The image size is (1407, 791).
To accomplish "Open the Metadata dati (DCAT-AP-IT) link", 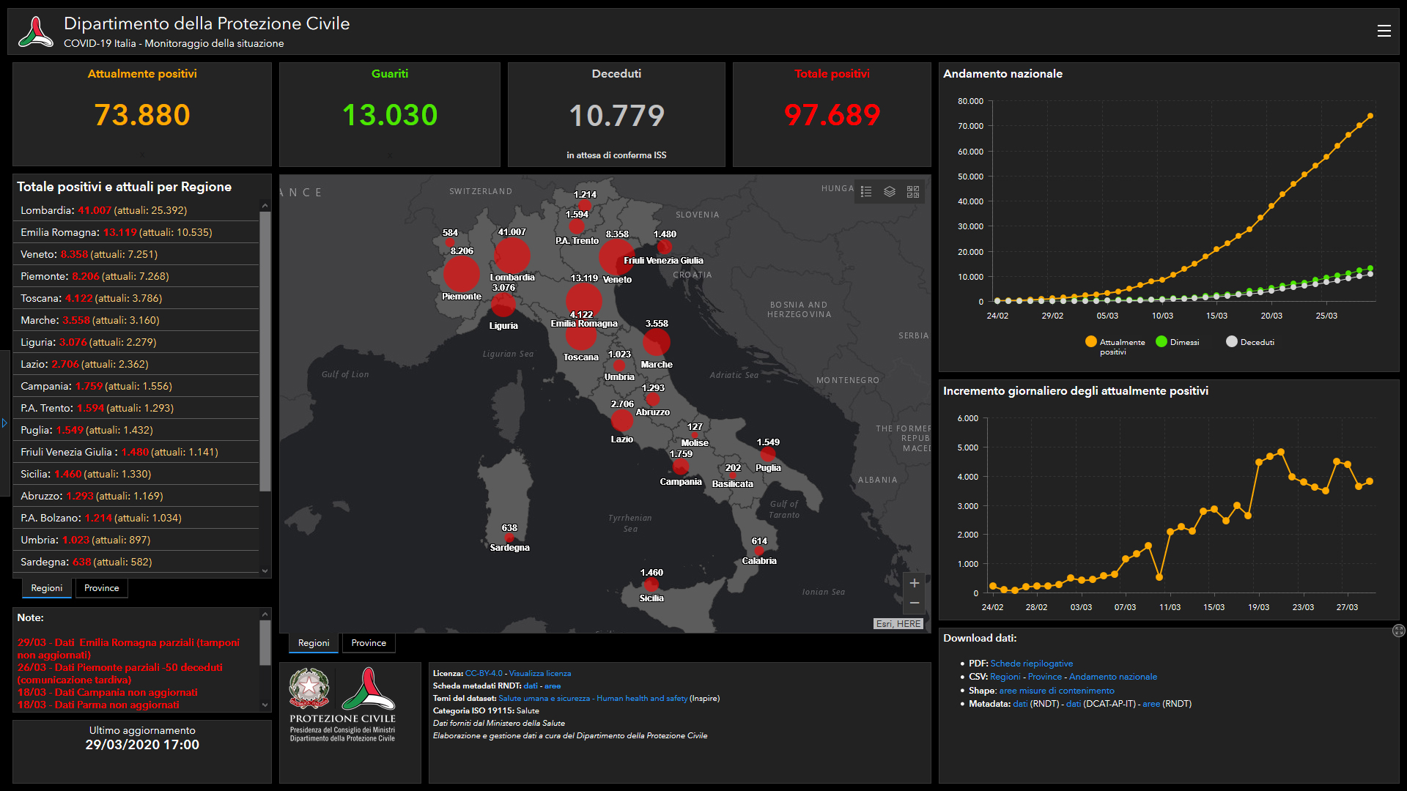I will coord(1073,704).
